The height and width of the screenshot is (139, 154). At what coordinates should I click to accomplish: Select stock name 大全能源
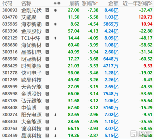[x=31, y=122]
